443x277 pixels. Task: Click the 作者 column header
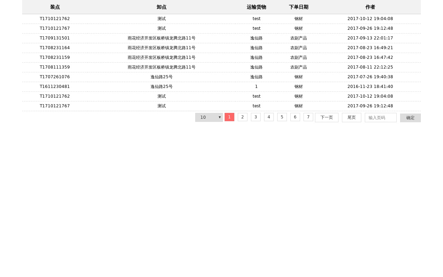(370, 7)
